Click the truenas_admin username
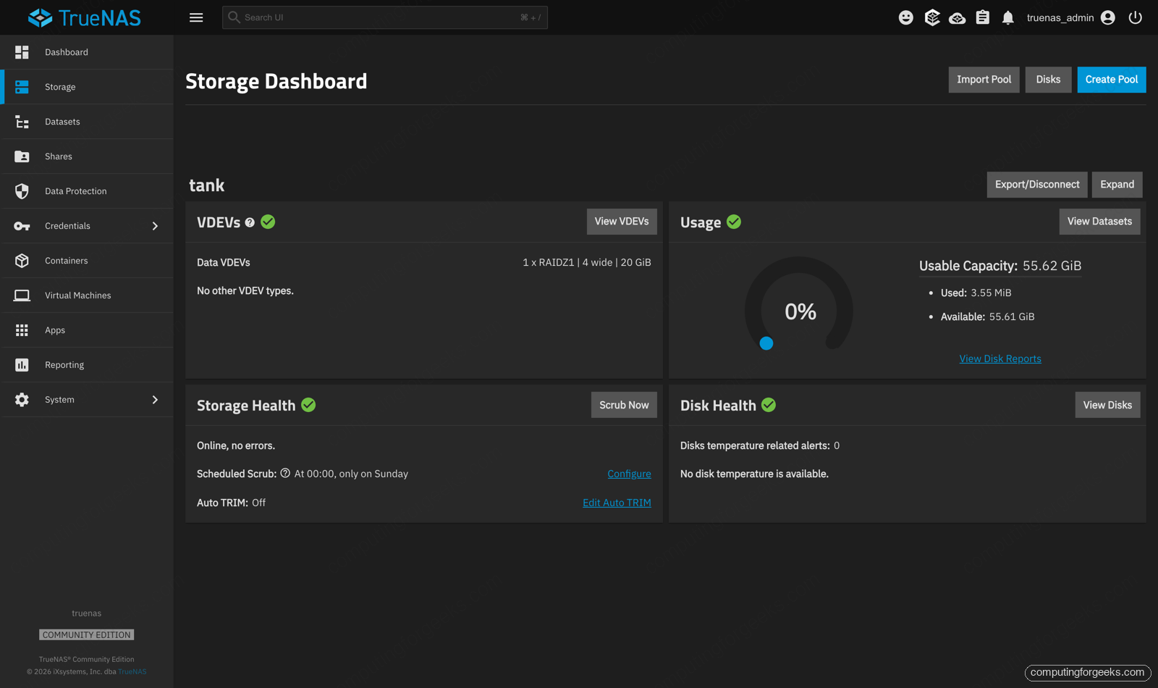 coord(1060,17)
